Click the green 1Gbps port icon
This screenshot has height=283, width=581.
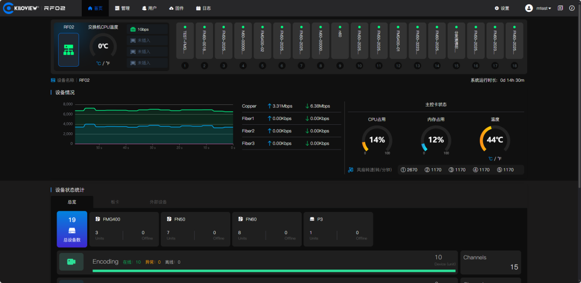point(133,29)
